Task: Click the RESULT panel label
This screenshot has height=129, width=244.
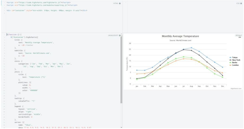Action: click(x=239, y=35)
